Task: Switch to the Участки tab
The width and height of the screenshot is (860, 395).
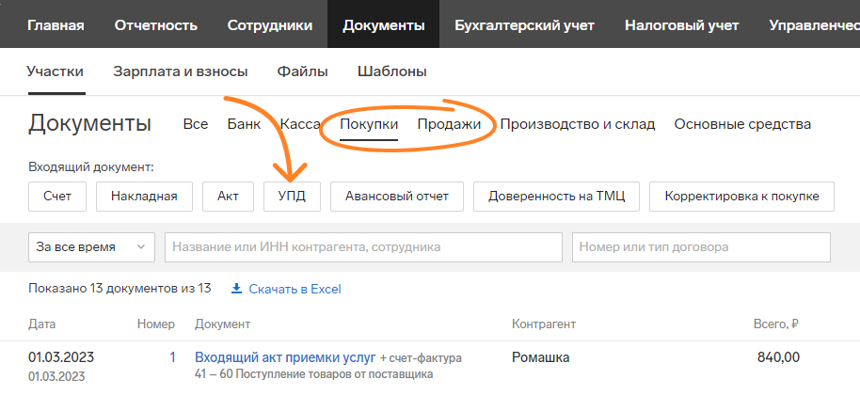Action: click(56, 71)
